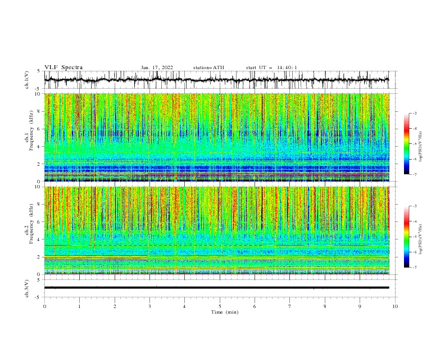Screen dimensions: 445x344
Task: Click the "10" frequency tick of ch.2 spectrogram
Action: click(x=38, y=187)
